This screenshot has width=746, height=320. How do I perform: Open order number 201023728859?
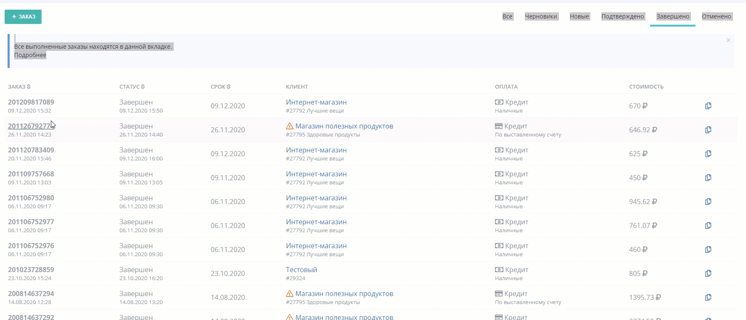31,270
